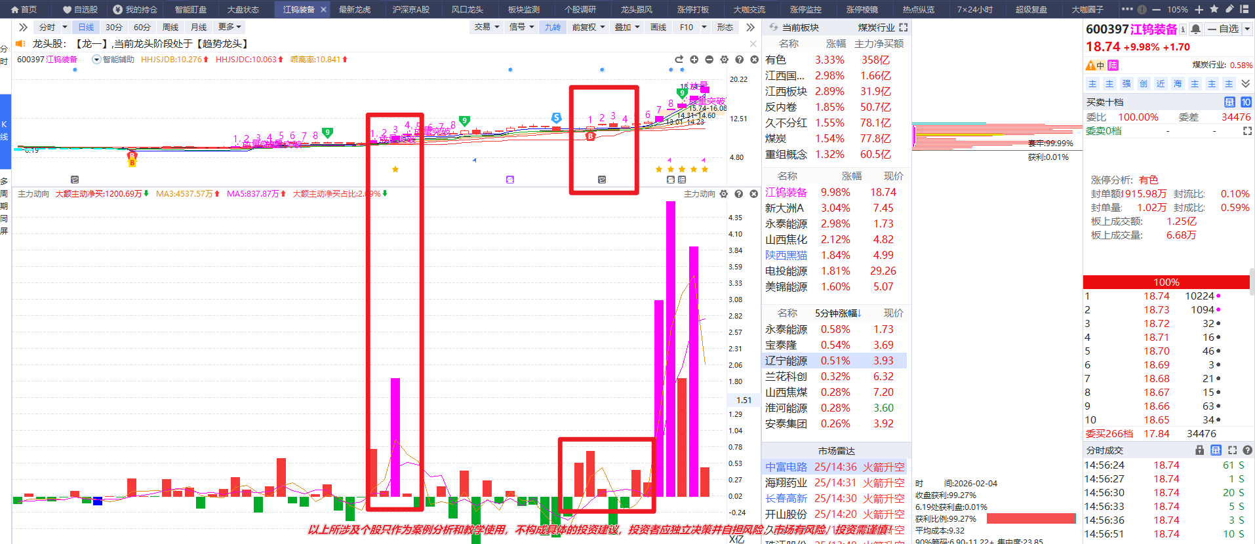The image size is (1255, 544).
Task: Click the lock icon in 分时成交 header
Action: pyautogui.click(x=1199, y=450)
